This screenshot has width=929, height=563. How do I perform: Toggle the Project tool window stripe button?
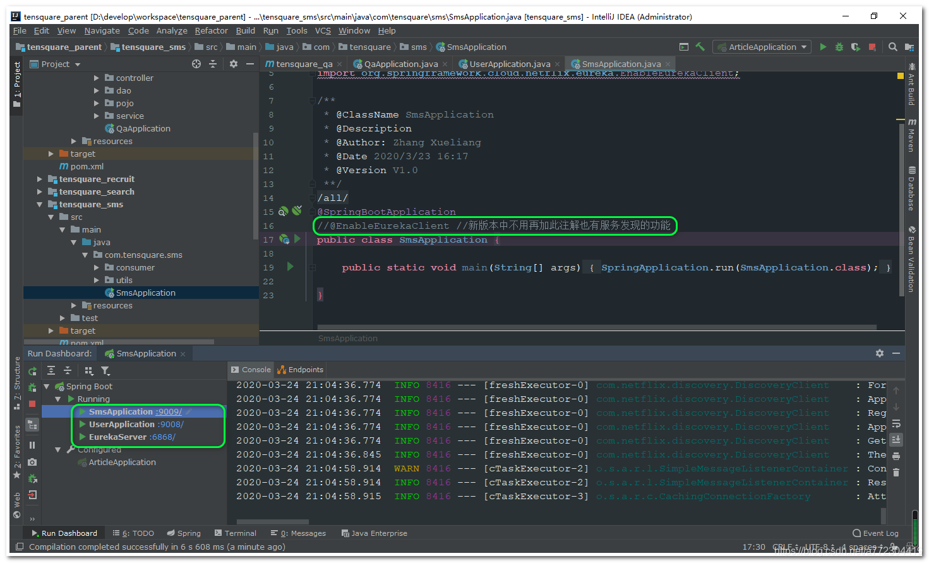[x=17, y=85]
